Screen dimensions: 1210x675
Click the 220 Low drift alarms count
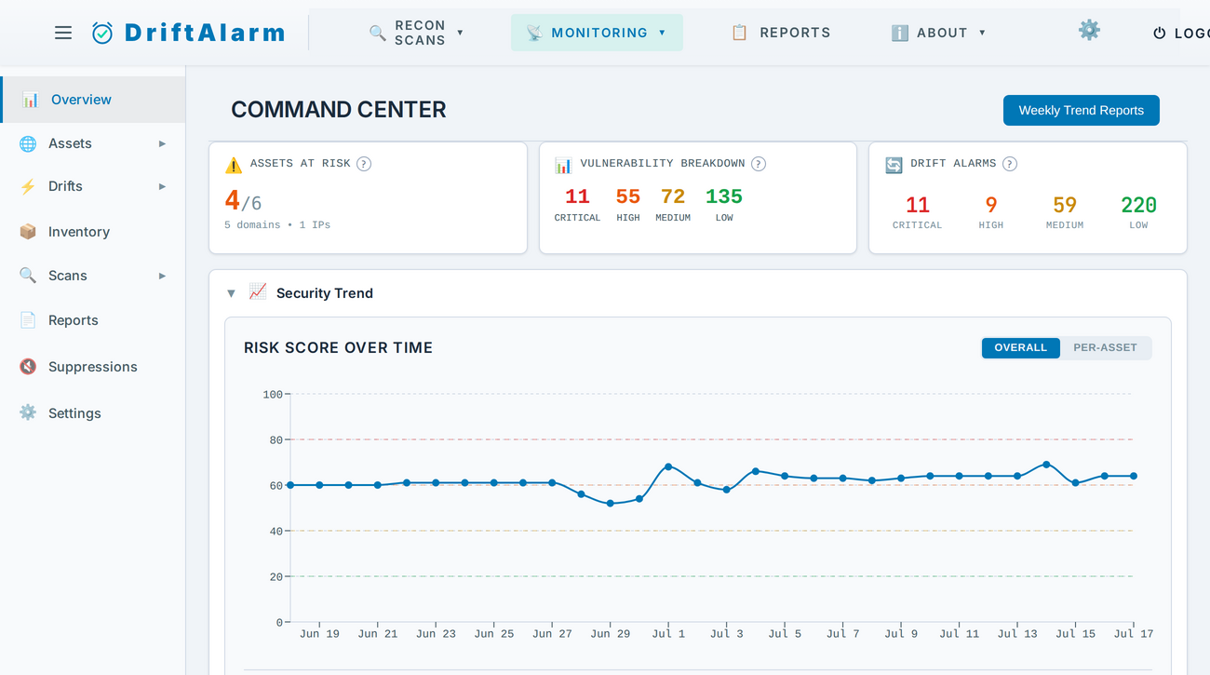[x=1139, y=205]
